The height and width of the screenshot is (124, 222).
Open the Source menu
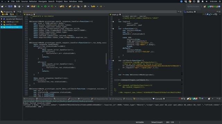click(x=24, y=1)
